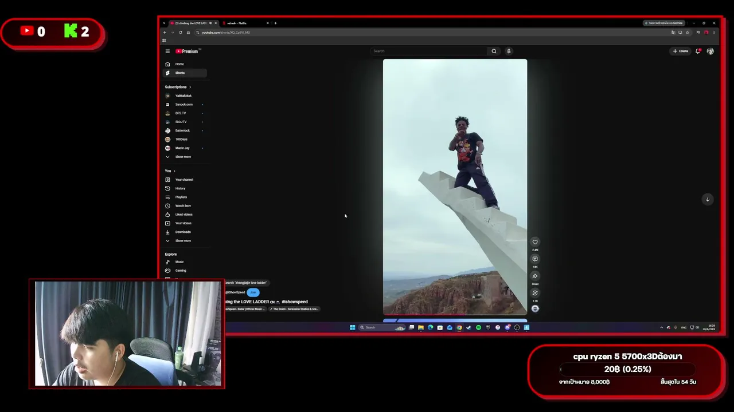The width and height of the screenshot is (734, 412).
Task: Start voice search with the microphone icon
Action: pyautogui.click(x=509, y=51)
